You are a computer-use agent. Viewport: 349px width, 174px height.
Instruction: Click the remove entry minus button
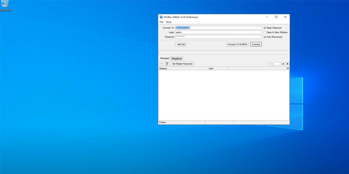click(x=161, y=64)
